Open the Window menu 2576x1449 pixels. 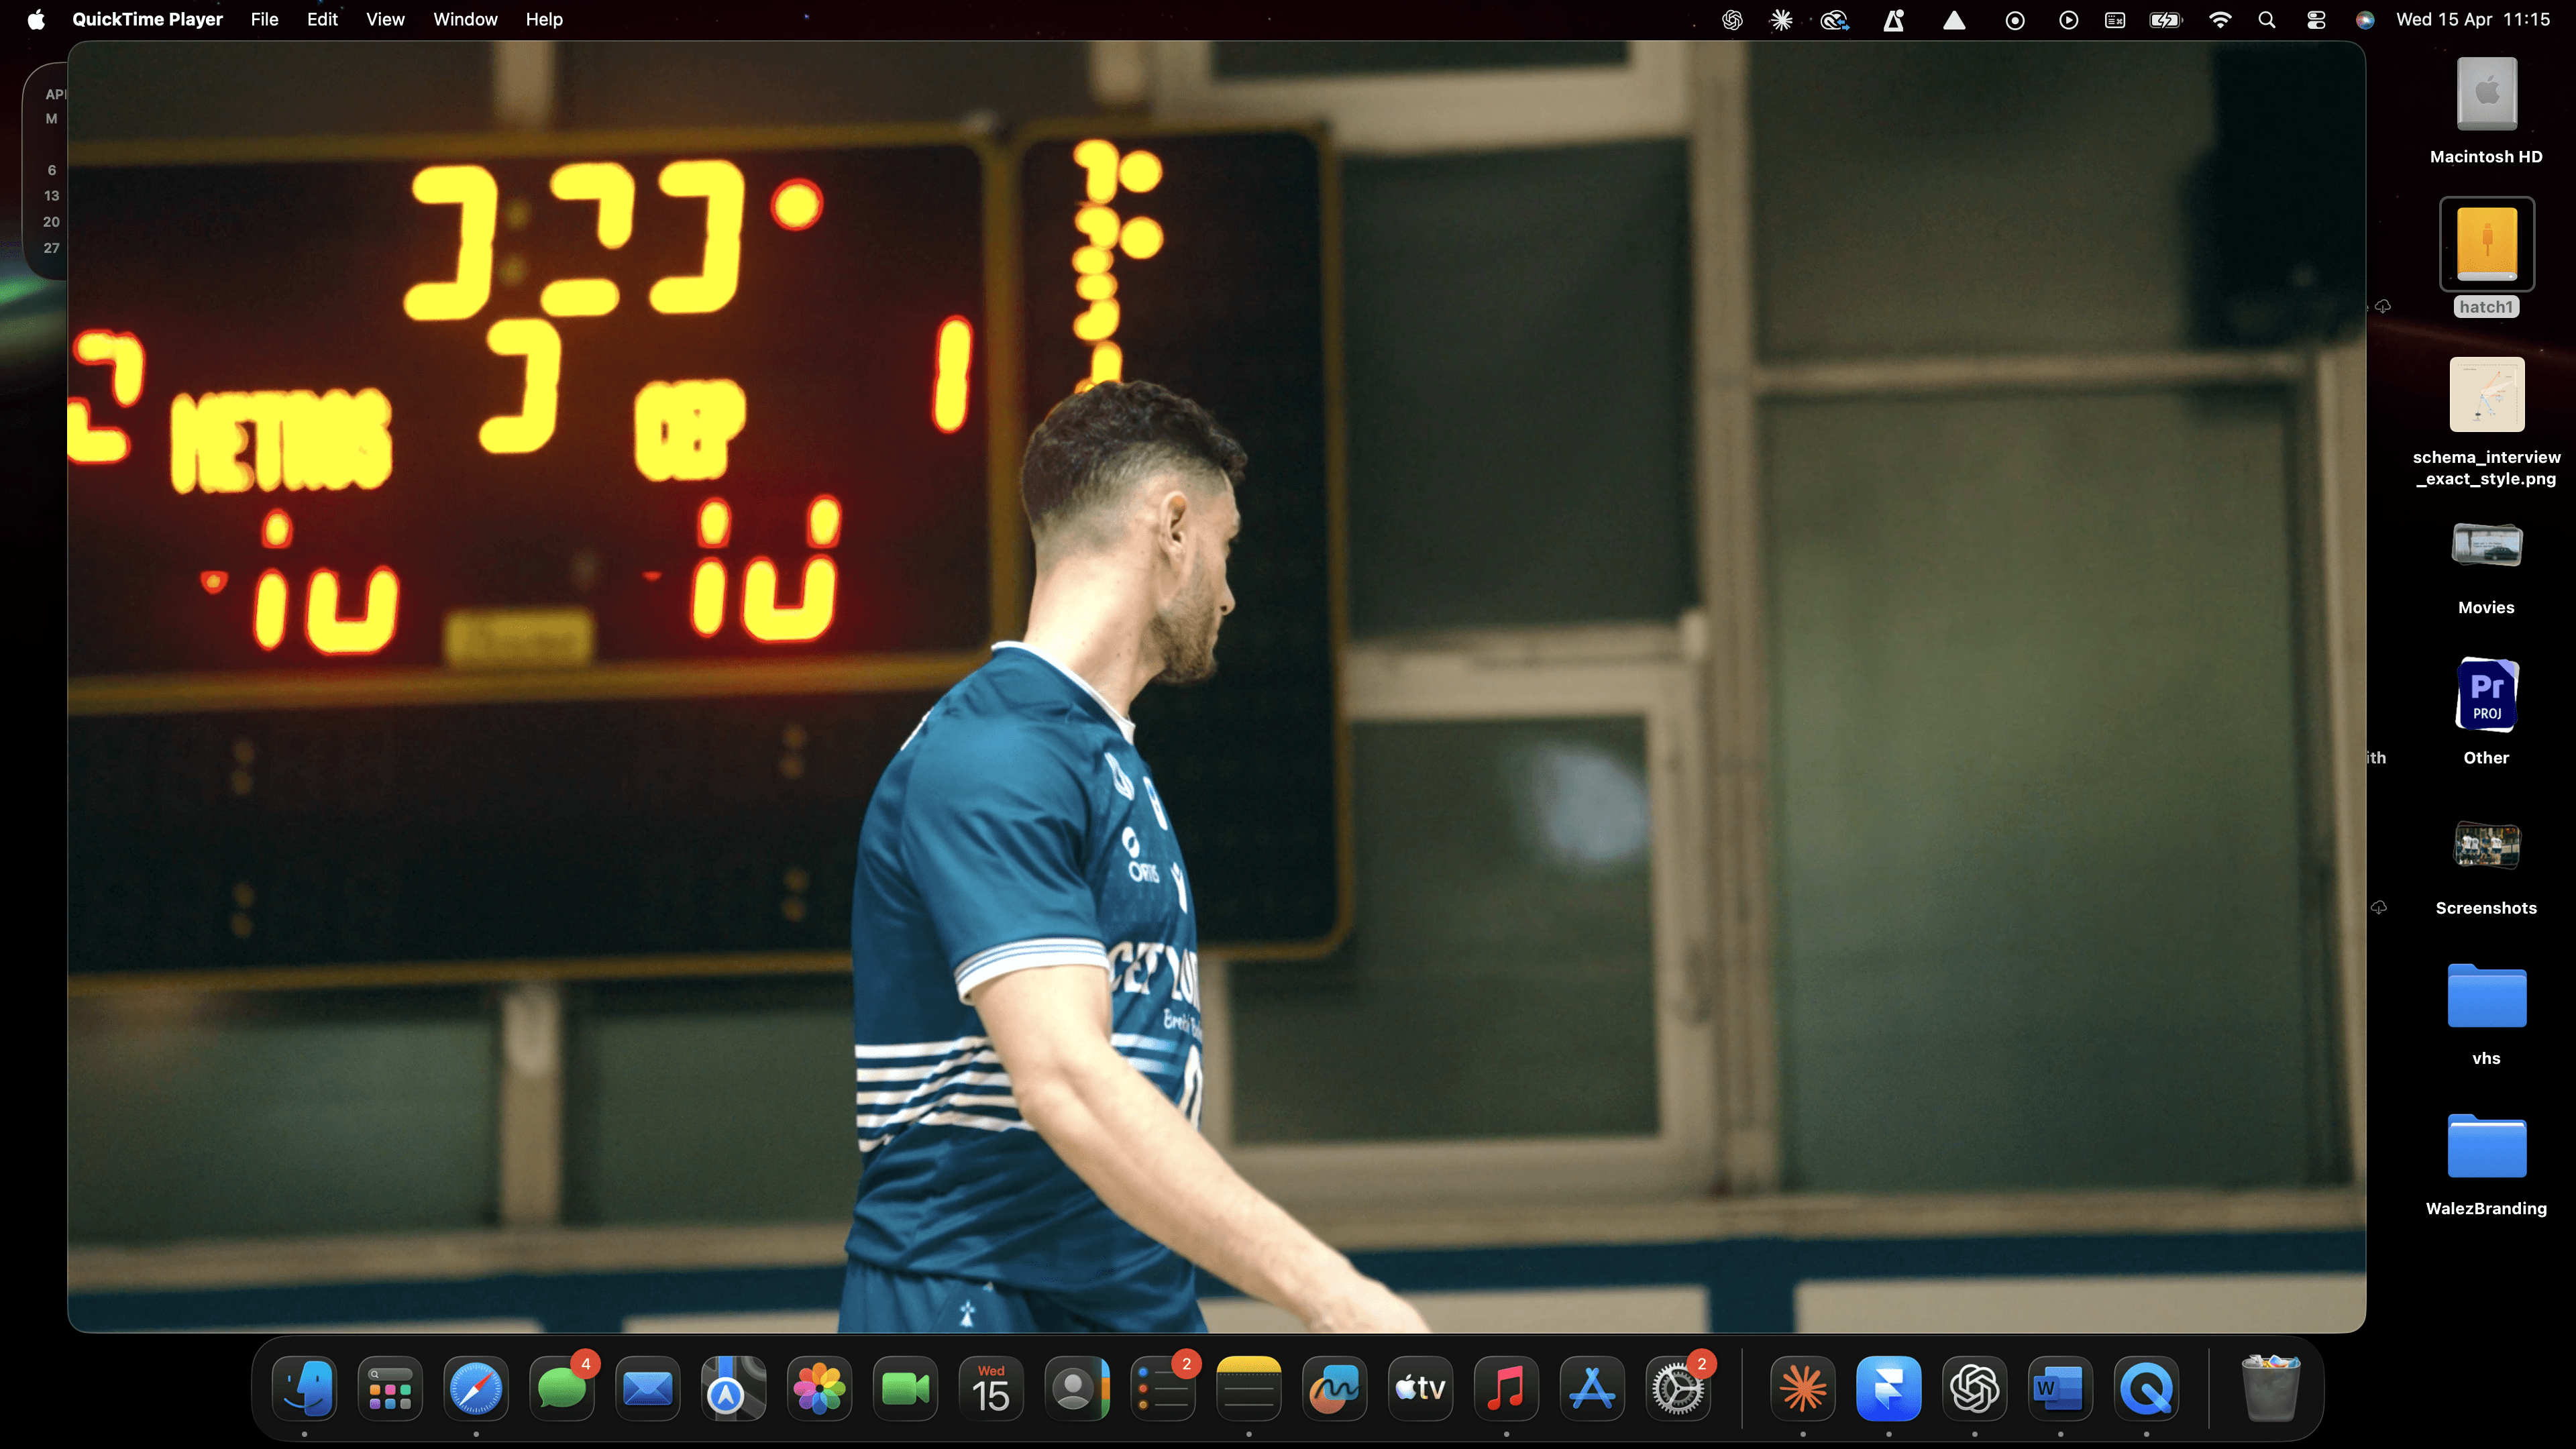[465, 19]
